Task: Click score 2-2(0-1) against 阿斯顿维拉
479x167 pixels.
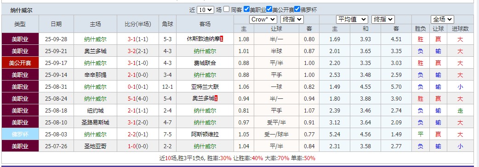Action: point(138,134)
